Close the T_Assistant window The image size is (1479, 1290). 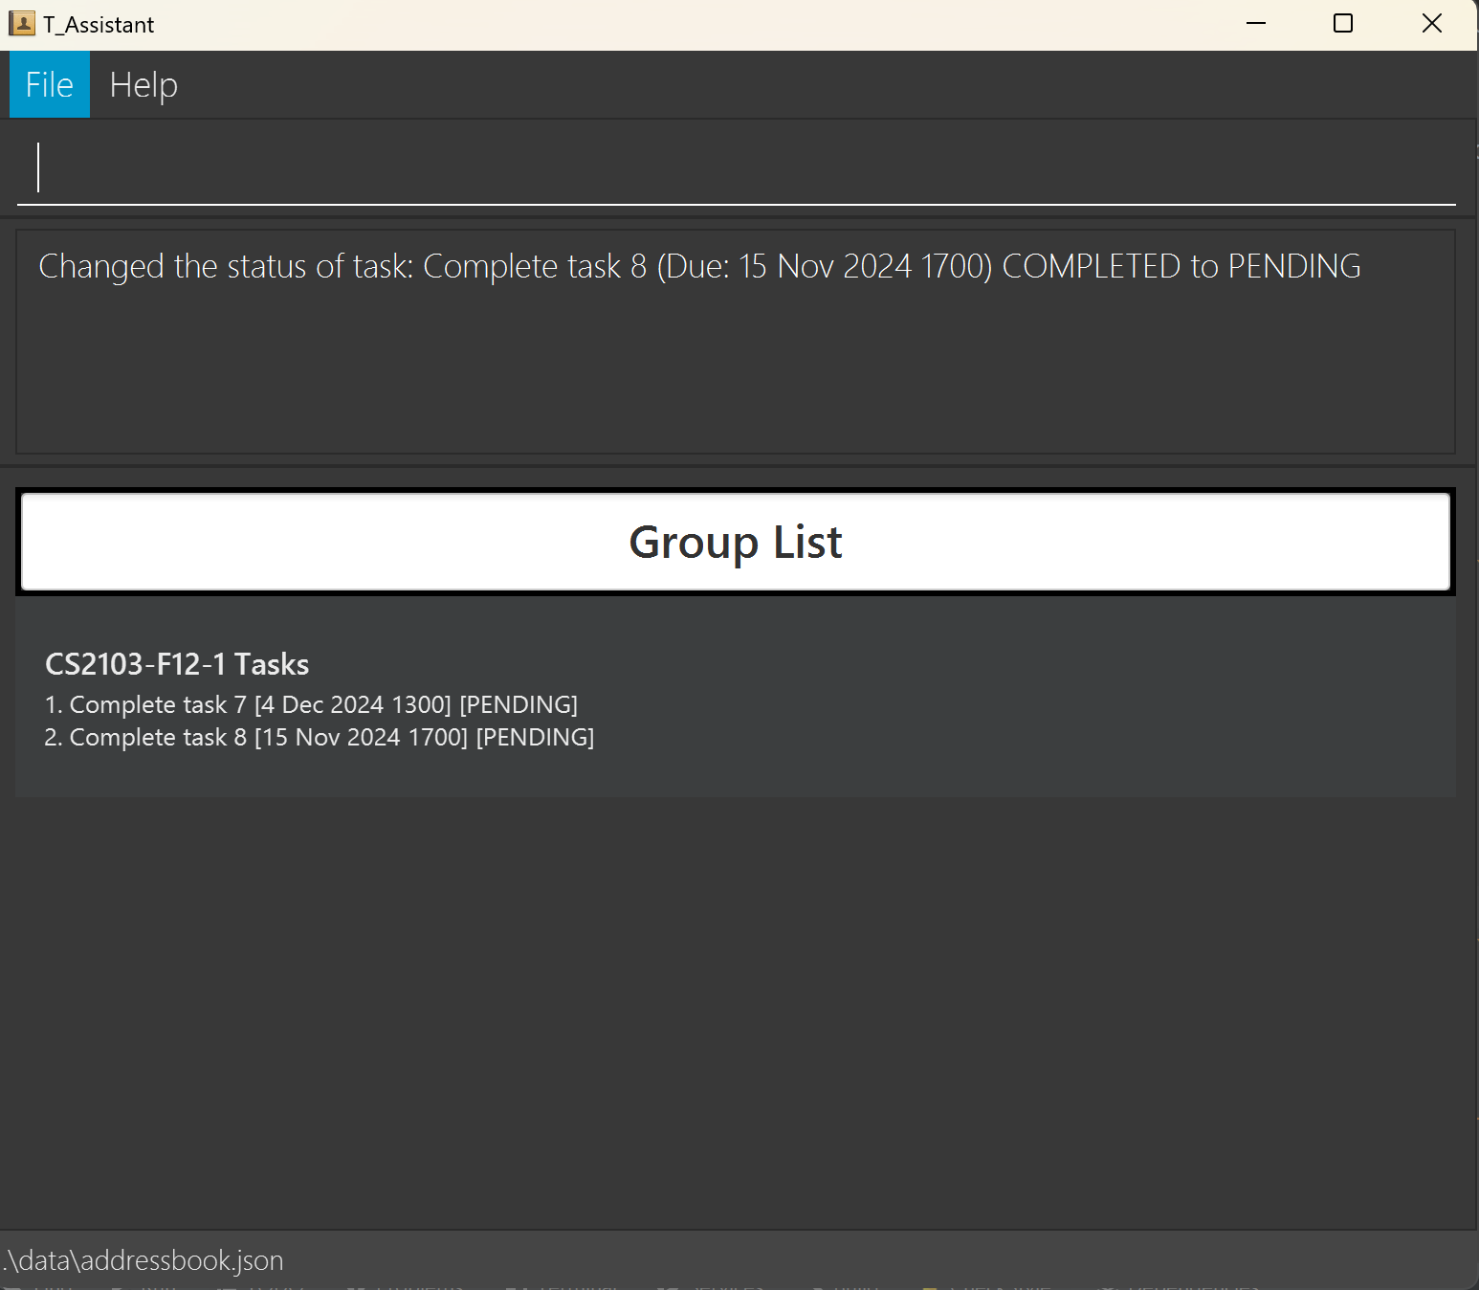(1431, 24)
